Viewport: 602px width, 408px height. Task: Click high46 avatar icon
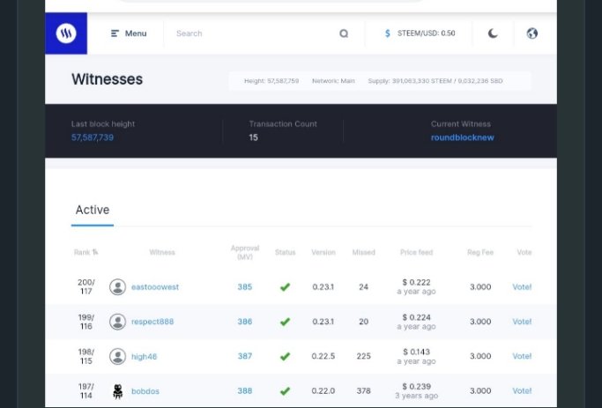pos(117,356)
